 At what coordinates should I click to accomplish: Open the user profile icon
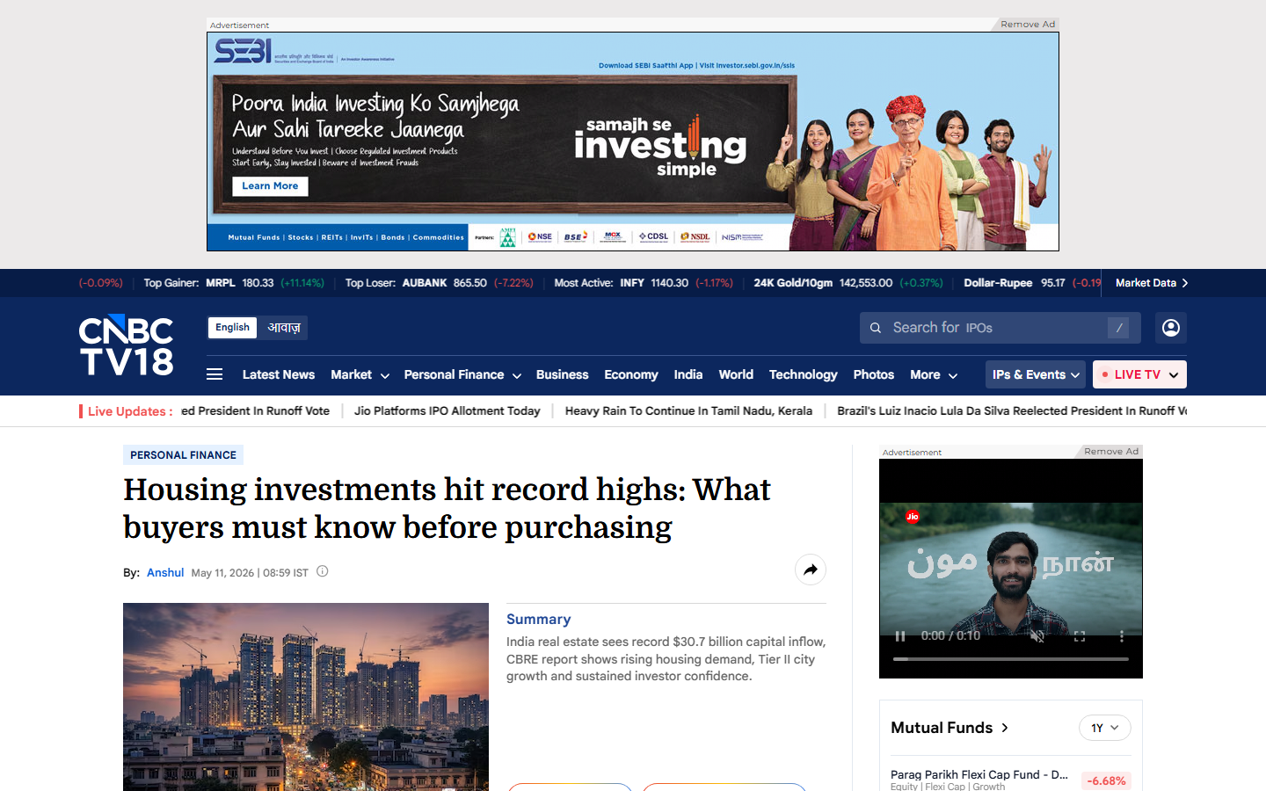1171,328
